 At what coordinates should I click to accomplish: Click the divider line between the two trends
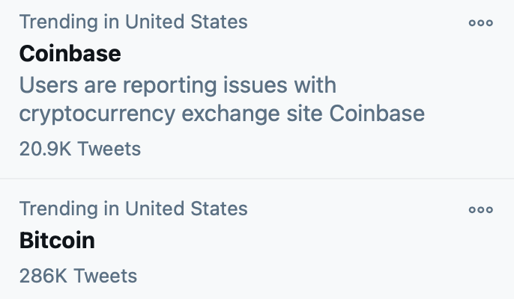pyautogui.click(x=257, y=179)
